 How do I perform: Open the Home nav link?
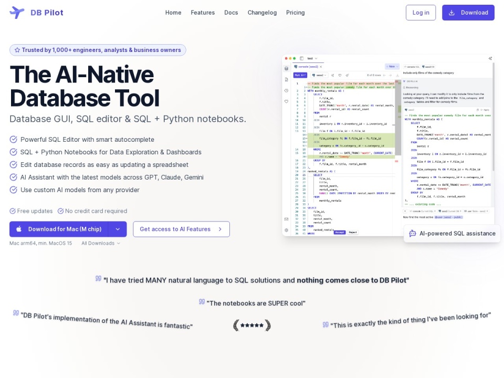173,13
